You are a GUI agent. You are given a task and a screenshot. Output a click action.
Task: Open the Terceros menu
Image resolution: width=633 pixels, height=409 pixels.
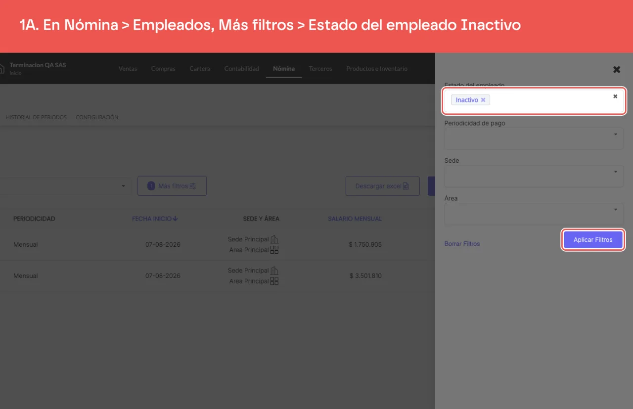click(320, 69)
